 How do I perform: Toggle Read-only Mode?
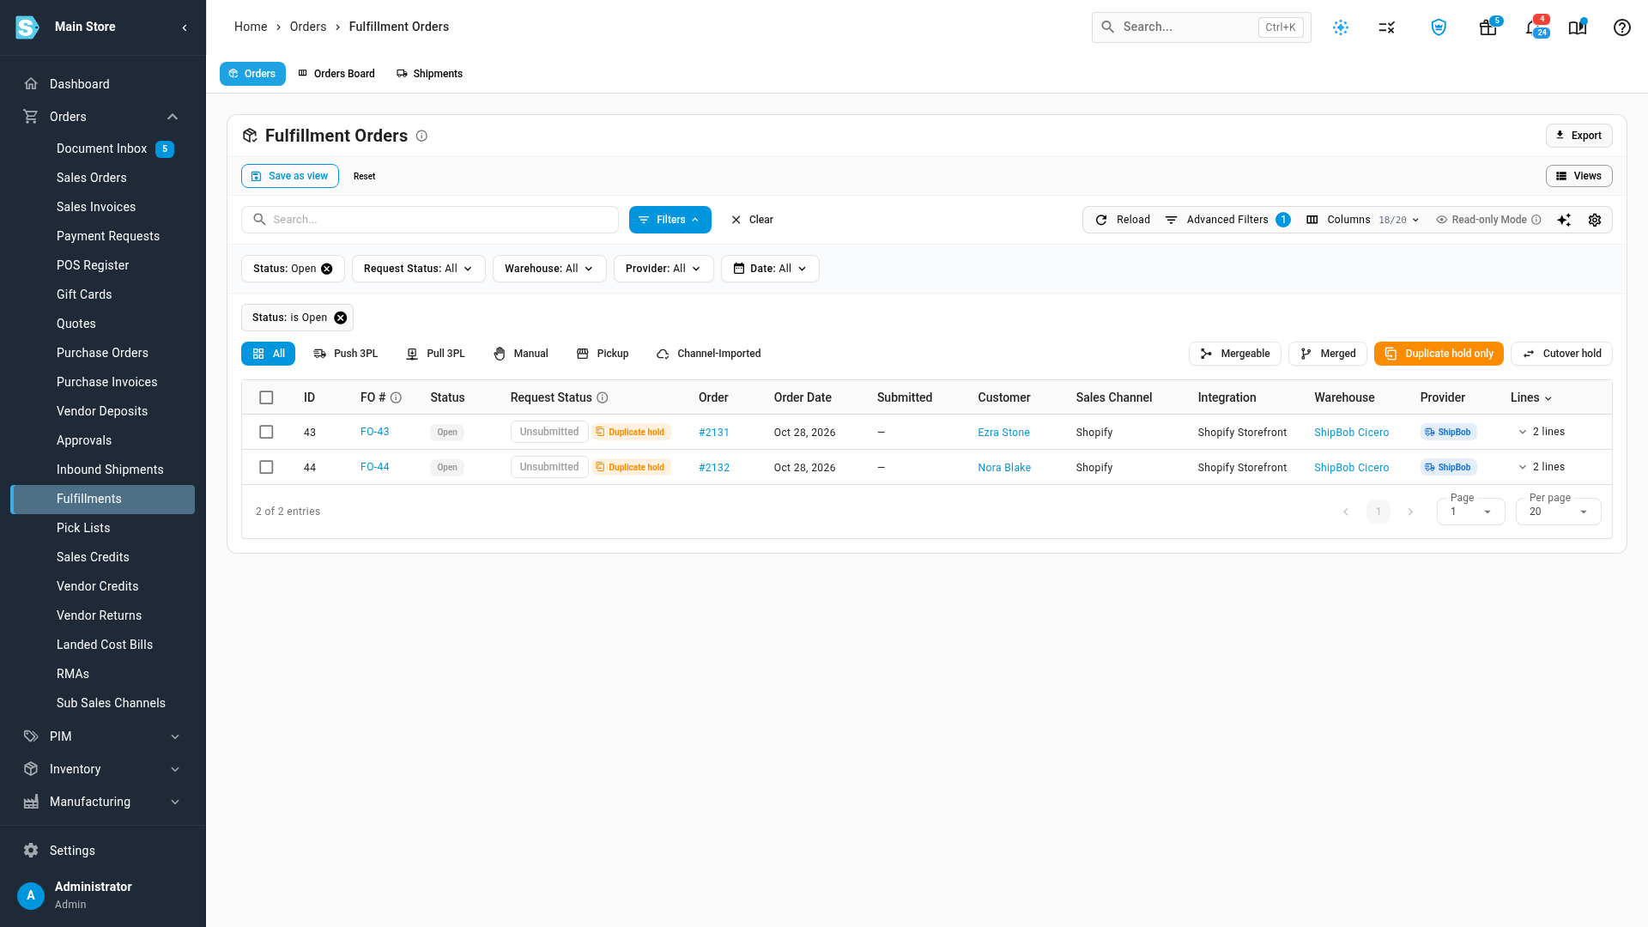[1481, 220]
